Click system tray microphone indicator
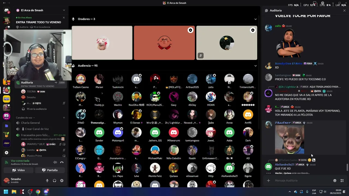Screen dimensions: 349x196 click(307, 192)
